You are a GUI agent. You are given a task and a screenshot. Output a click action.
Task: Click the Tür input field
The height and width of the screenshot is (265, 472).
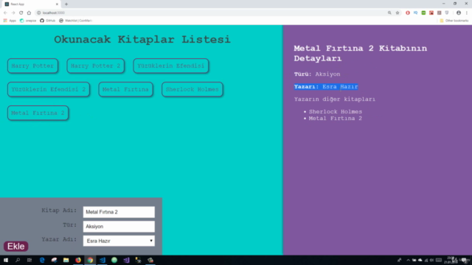(119, 227)
